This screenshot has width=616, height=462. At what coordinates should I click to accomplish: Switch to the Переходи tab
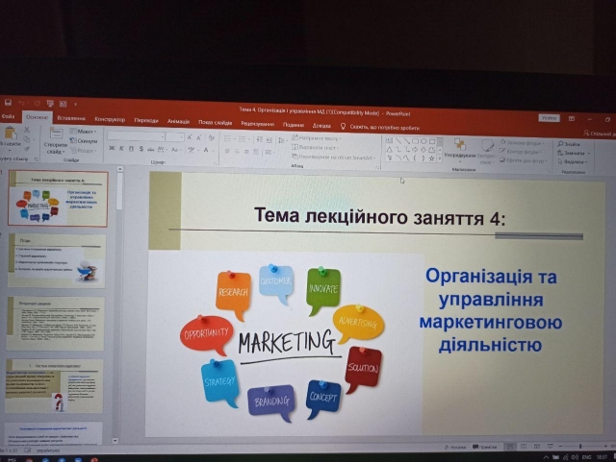146,120
